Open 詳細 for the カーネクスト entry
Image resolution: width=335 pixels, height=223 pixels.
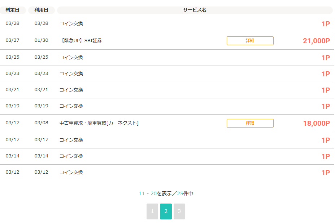coord(250,123)
